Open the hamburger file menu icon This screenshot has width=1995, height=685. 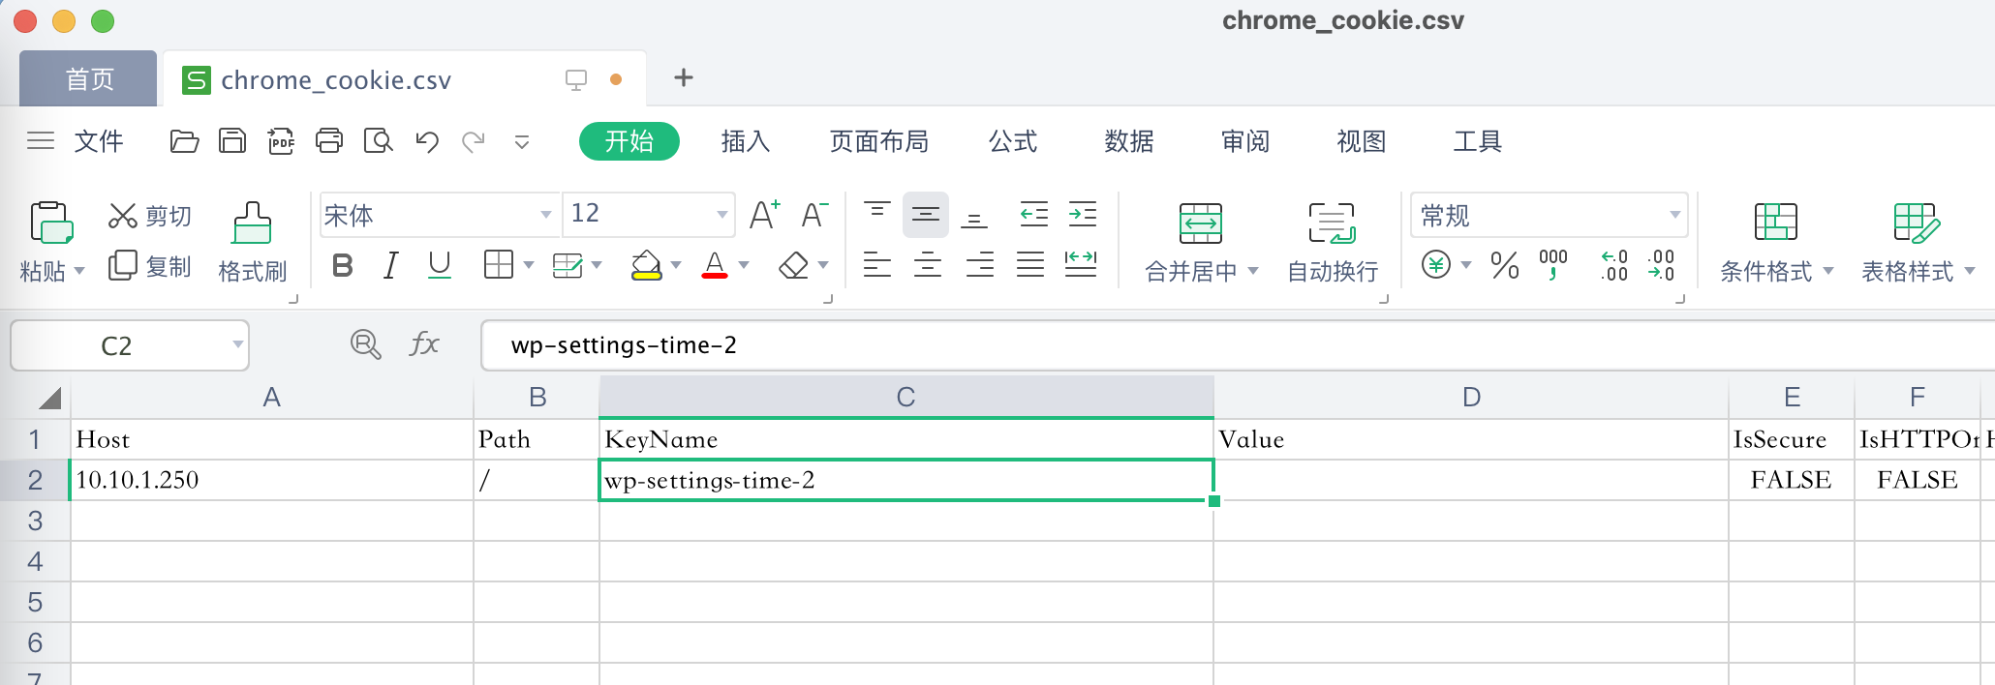(x=40, y=141)
